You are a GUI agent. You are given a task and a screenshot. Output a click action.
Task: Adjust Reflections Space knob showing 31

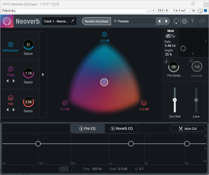click(28, 44)
